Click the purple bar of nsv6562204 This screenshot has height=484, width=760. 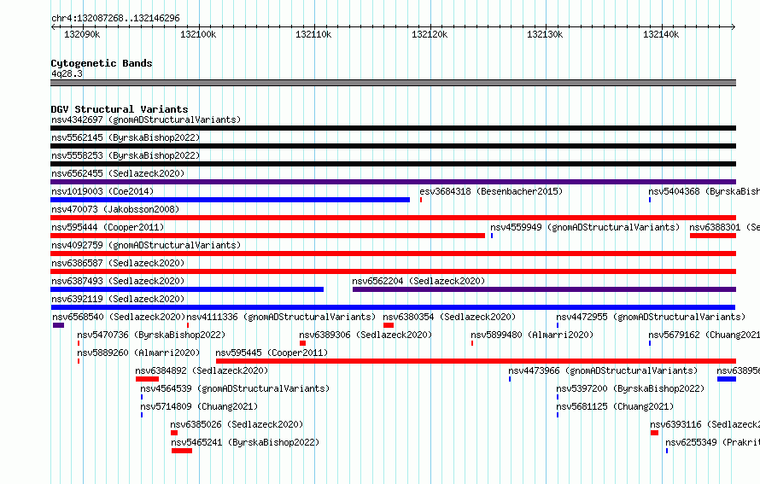coord(544,289)
